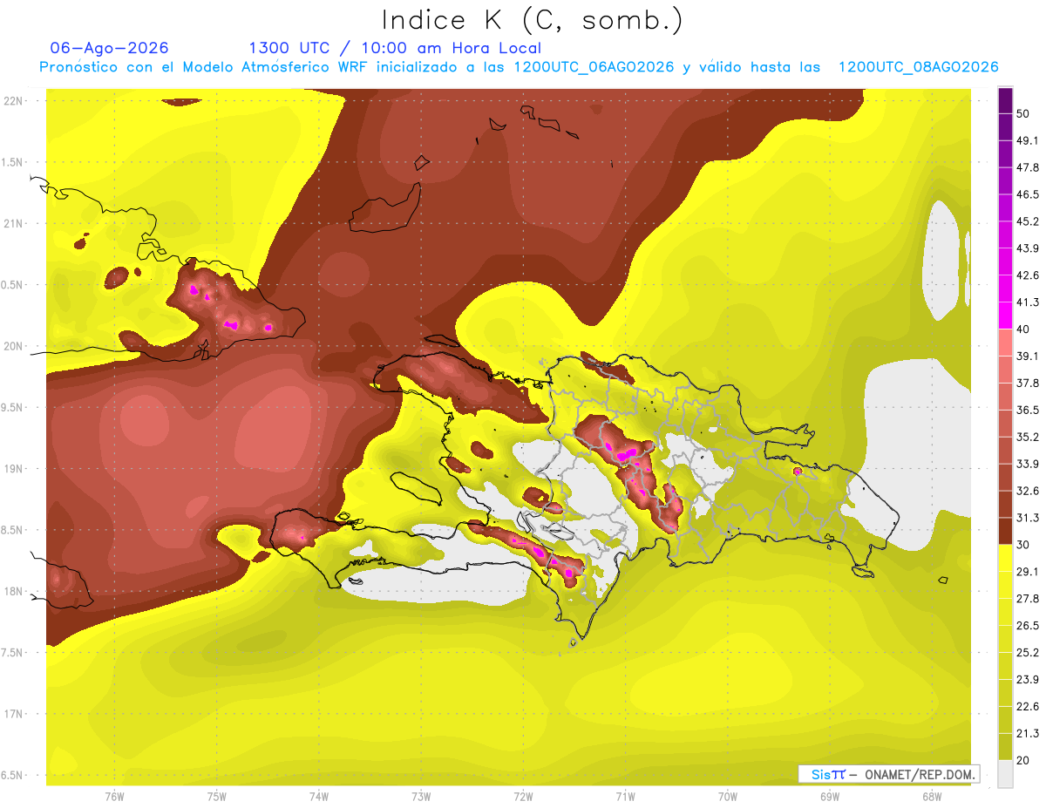Click the latitude label "21N"

[x=14, y=223]
